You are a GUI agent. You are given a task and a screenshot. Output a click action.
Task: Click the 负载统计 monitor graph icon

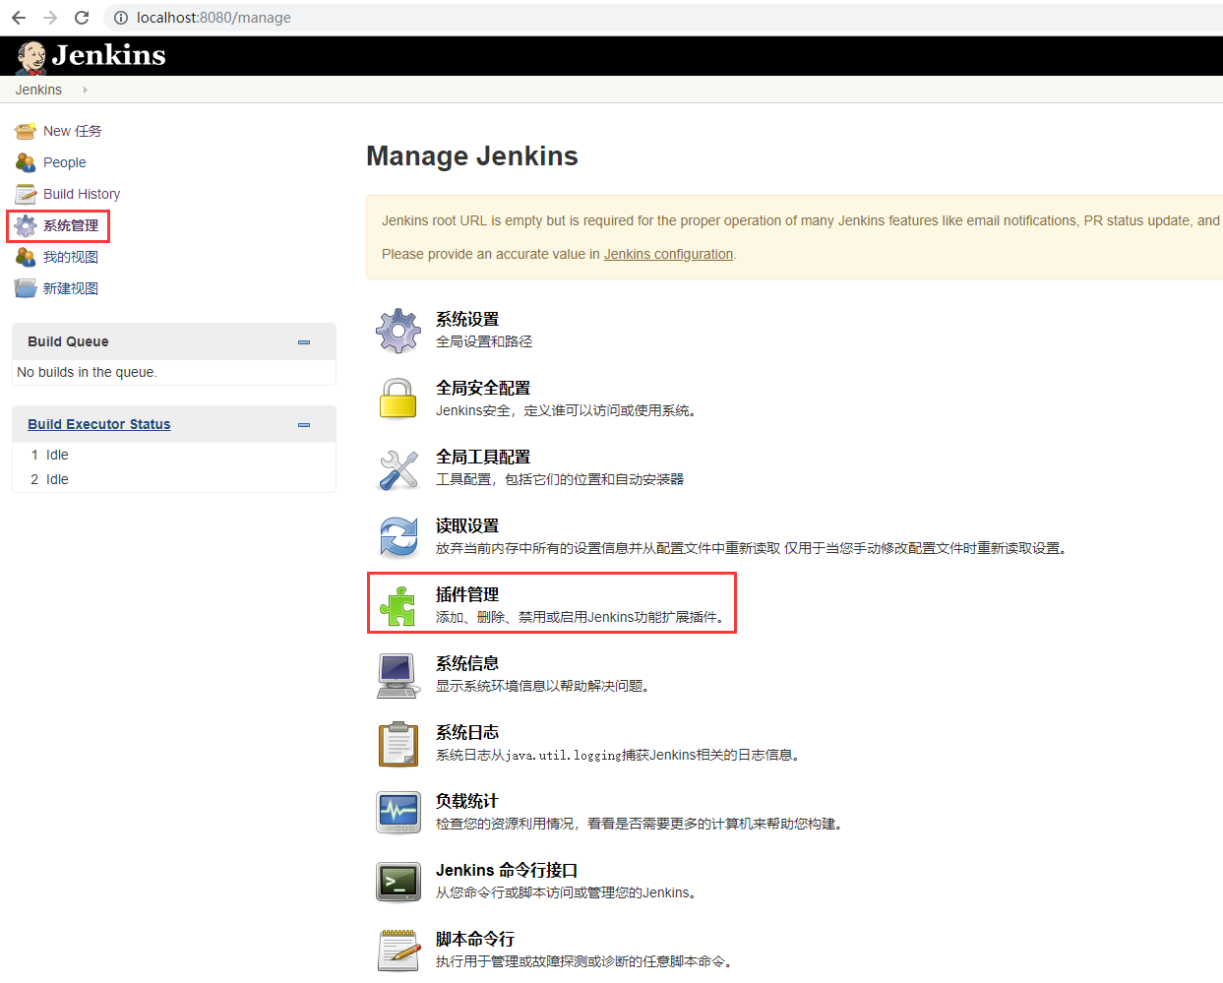pyautogui.click(x=398, y=813)
